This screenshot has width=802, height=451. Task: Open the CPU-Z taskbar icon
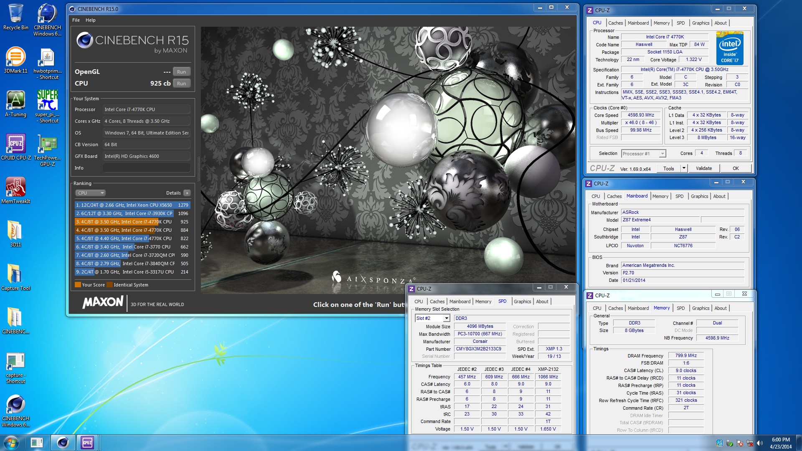(x=87, y=443)
